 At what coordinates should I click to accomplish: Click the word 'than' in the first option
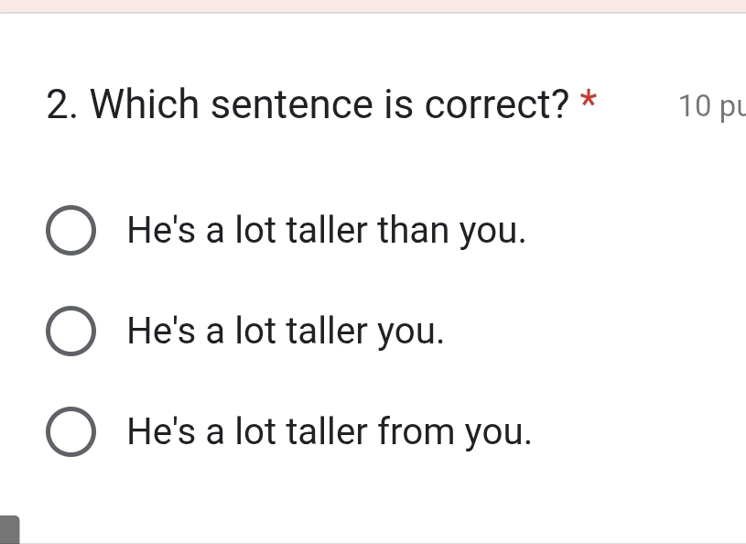(x=412, y=230)
